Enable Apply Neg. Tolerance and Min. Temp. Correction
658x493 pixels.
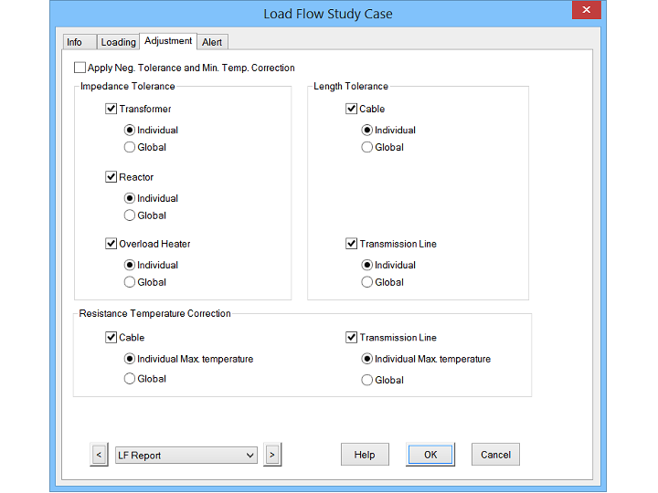point(80,68)
